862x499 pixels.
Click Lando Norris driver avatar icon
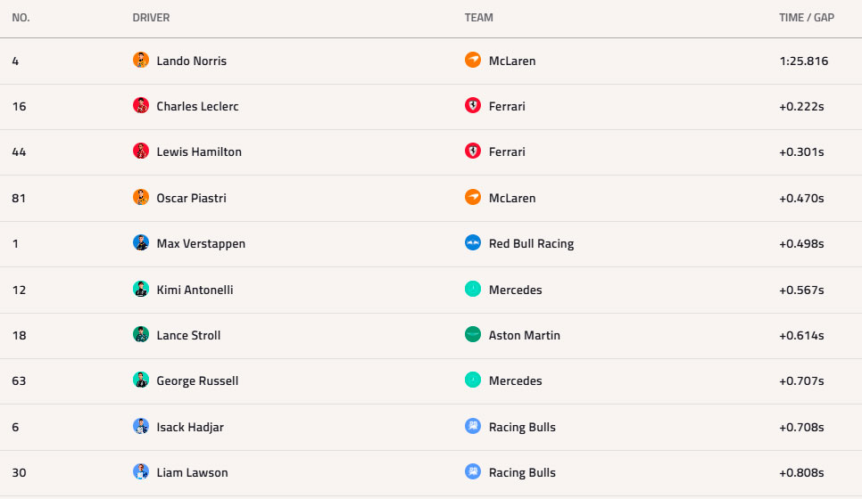pyautogui.click(x=141, y=61)
